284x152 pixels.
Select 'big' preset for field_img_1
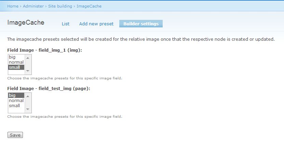coord(16,57)
